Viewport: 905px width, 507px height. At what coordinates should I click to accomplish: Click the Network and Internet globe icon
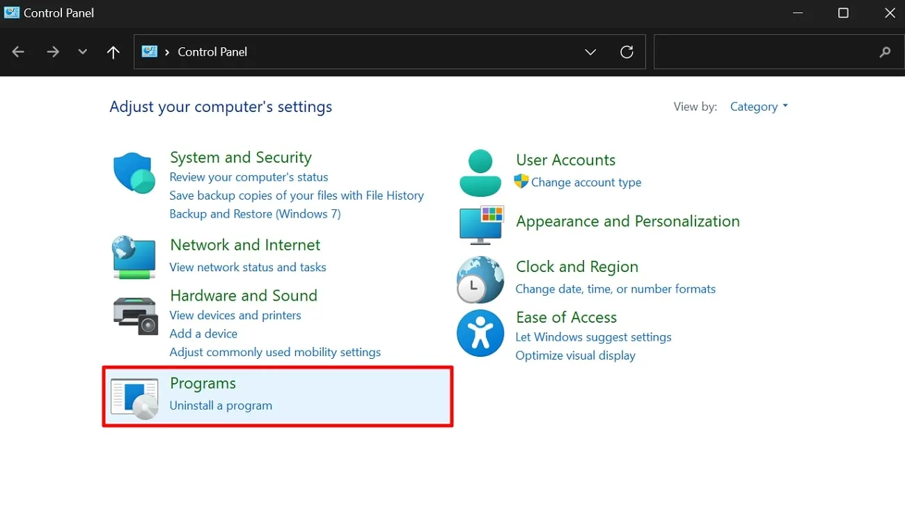(134, 257)
